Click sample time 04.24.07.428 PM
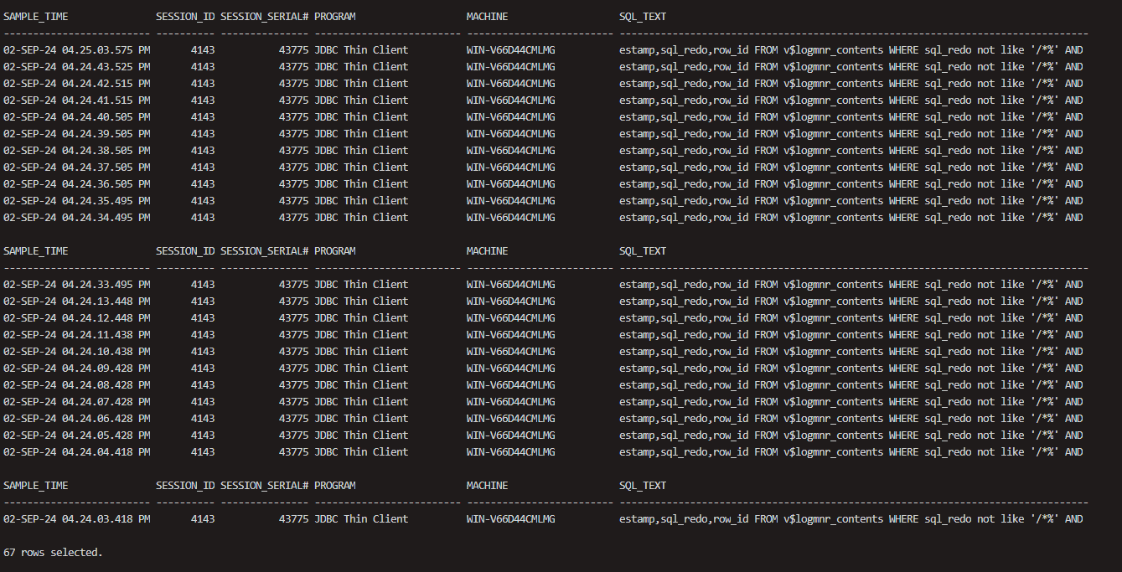This screenshot has width=1122, height=572. pos(106,402)
